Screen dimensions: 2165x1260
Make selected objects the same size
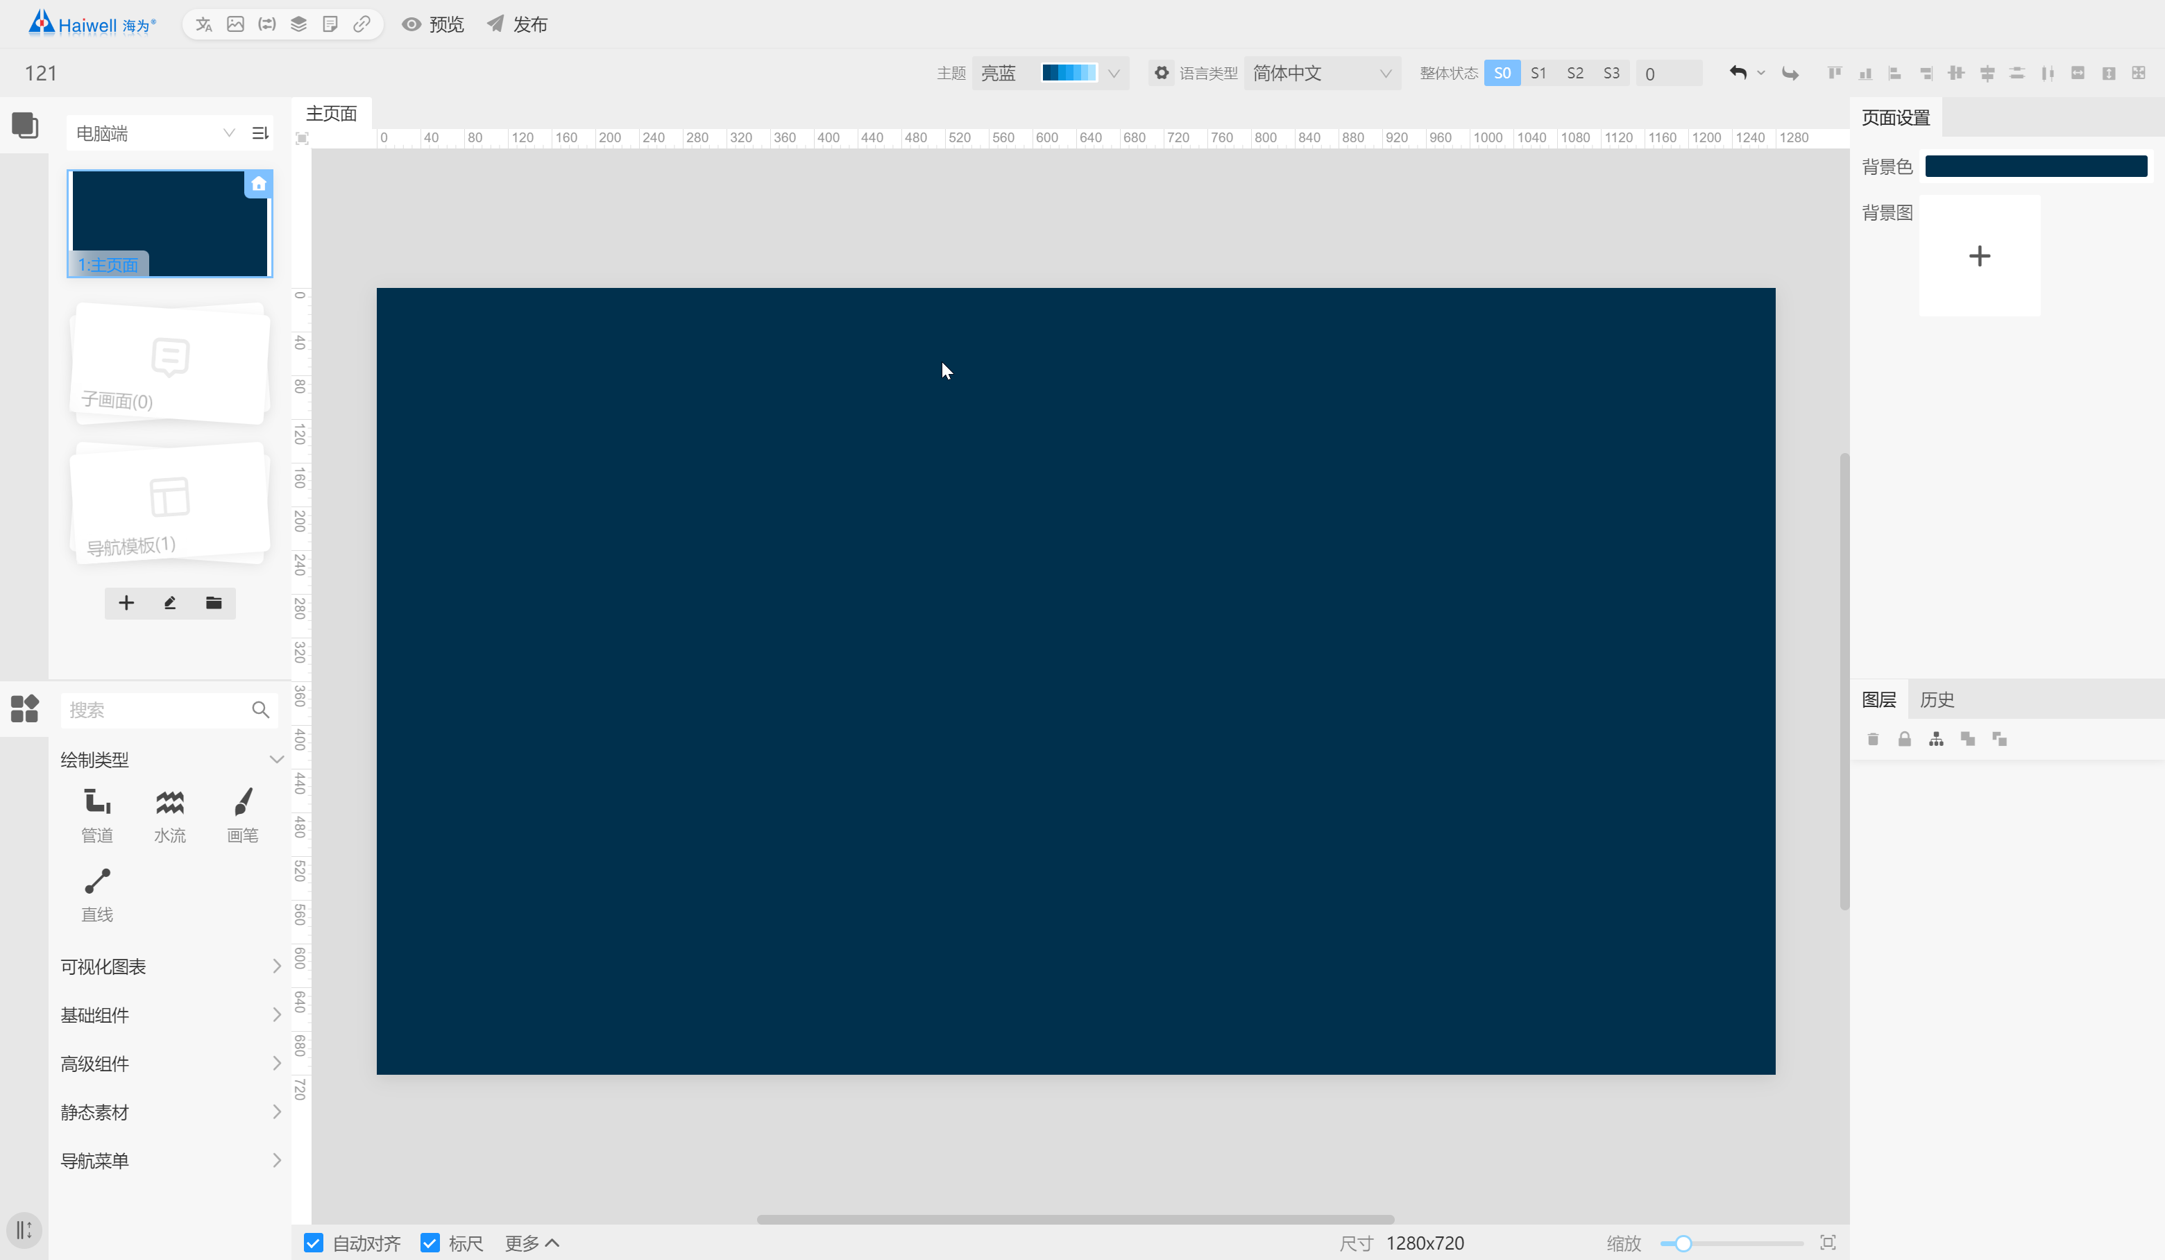(x=2139, y=73)
